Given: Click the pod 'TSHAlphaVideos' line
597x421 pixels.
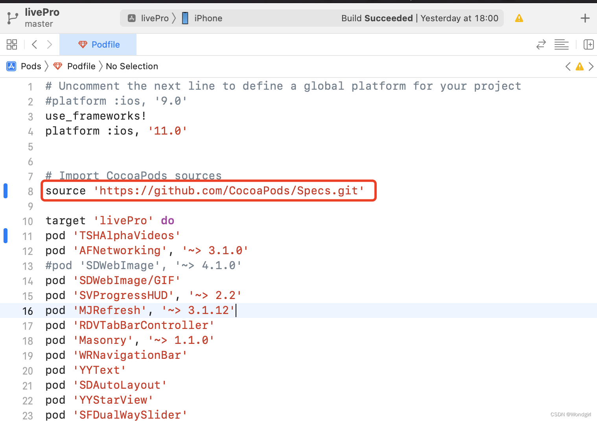Looking at the screenshot, I should [x=113, y=235].
